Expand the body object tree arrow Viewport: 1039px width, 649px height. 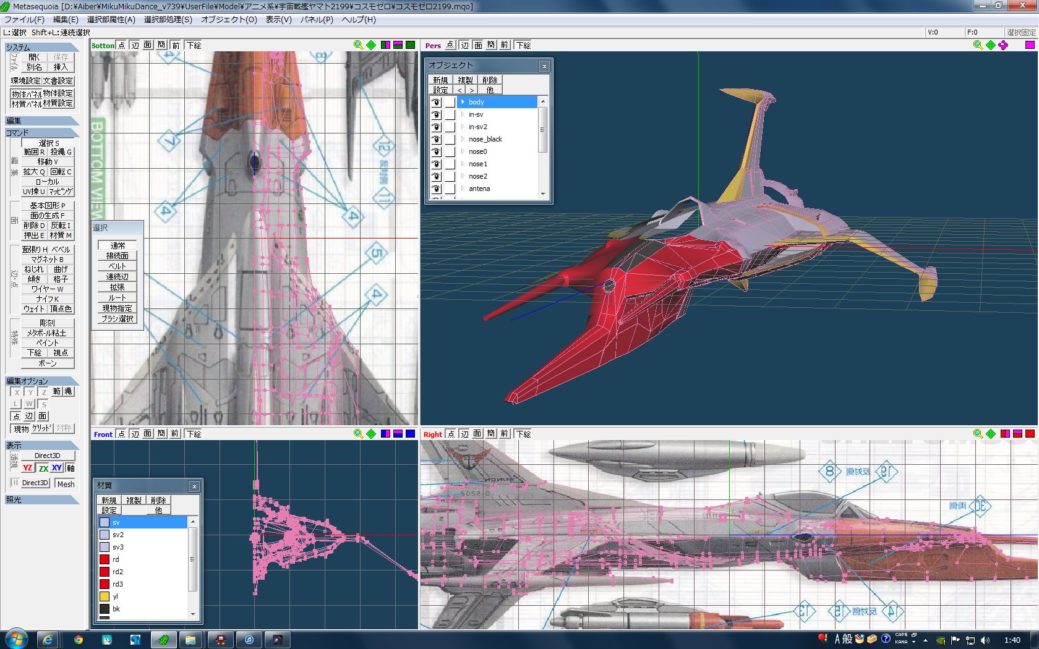463,102
